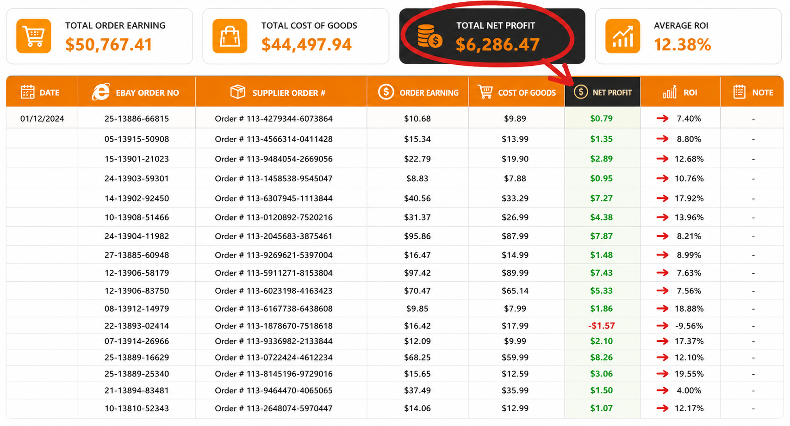Click the red arrow icon next to 12.68% ROI
Viewport: 790px width, 426px height.
[662, 159]
